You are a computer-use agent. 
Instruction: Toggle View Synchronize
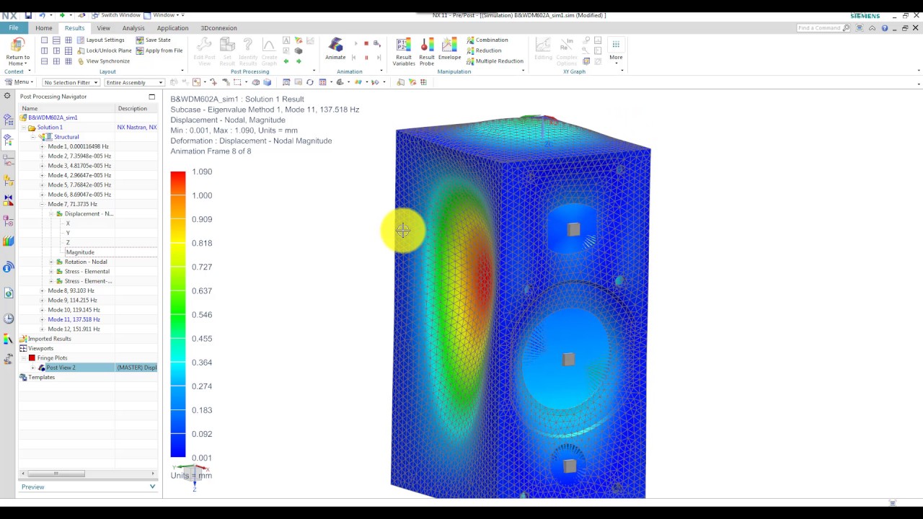(x=103, y=61)
